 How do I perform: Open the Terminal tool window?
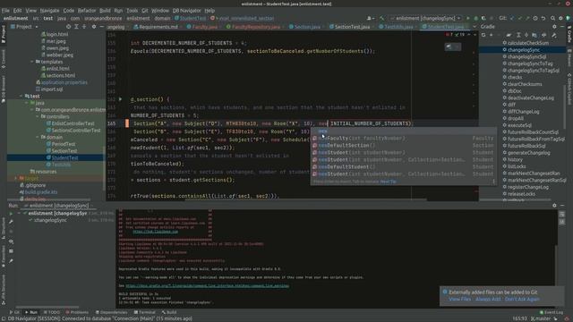point(145,312)
